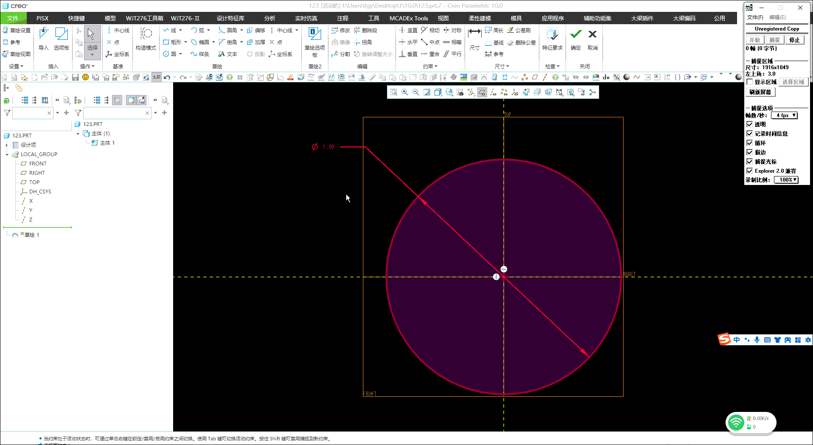The image size is (813, 445).
Task: Expand the 线 line tool dropdown arrow
Action: [x=181, y=30]
